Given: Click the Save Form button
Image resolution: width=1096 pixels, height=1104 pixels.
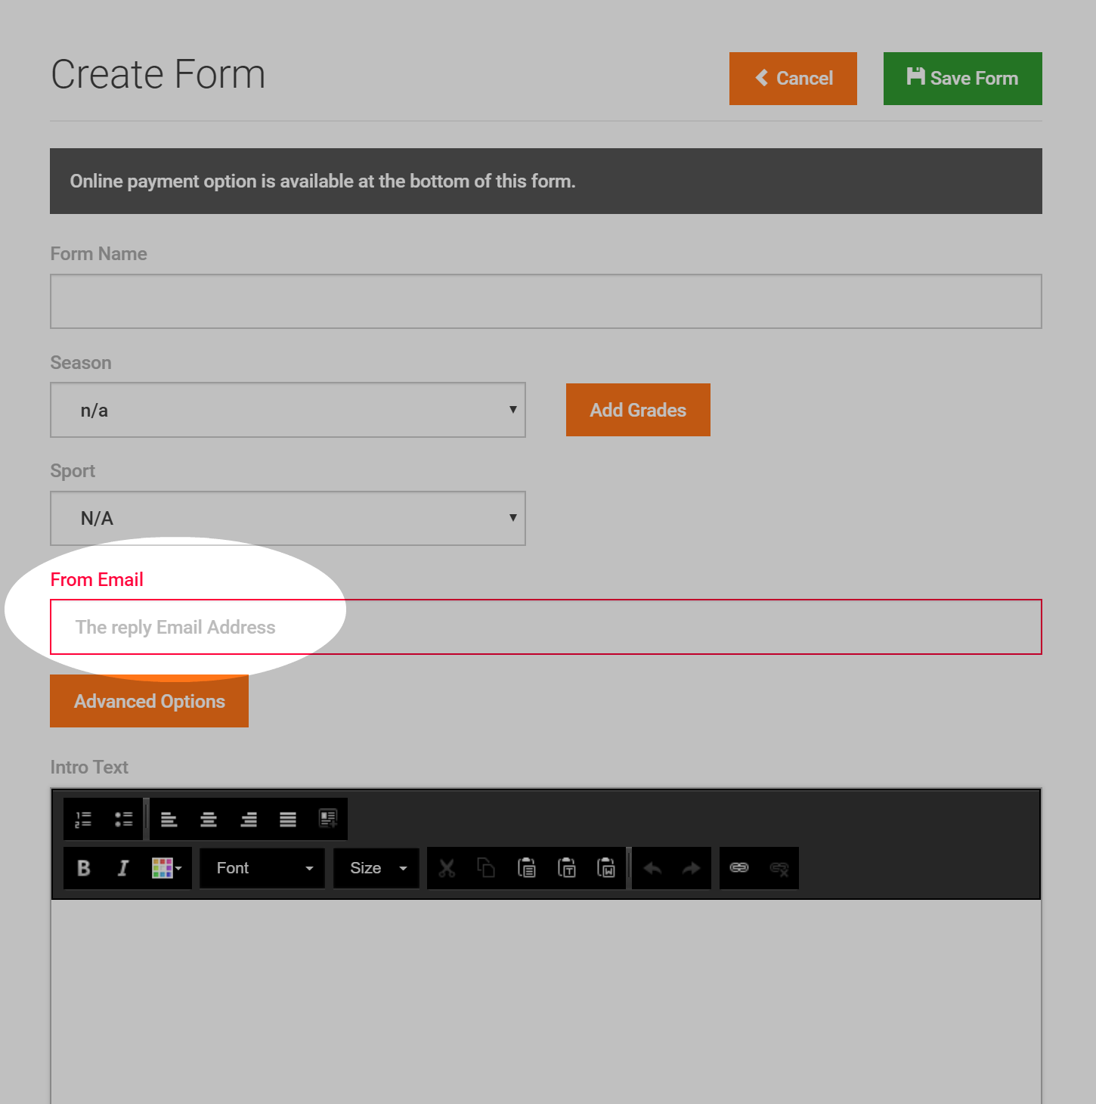Looking at the screenshot, I should click(x=963, y=79).
